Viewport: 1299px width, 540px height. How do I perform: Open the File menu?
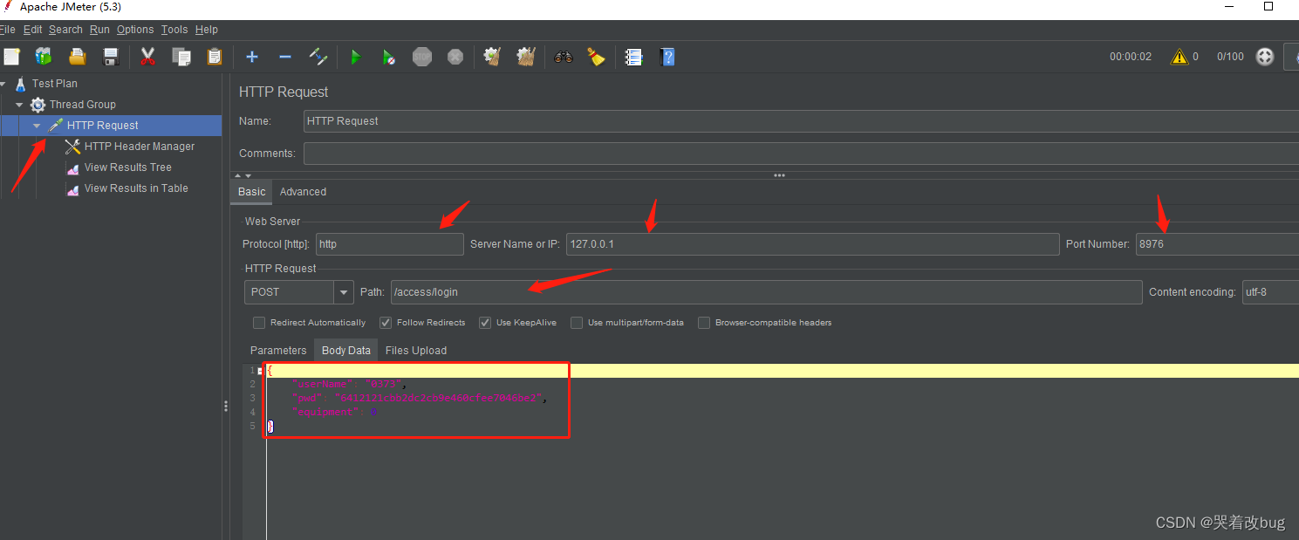9,30
